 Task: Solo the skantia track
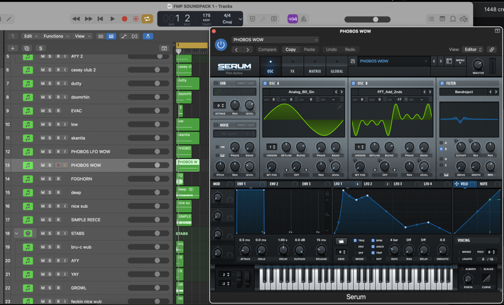click(50, 138)
